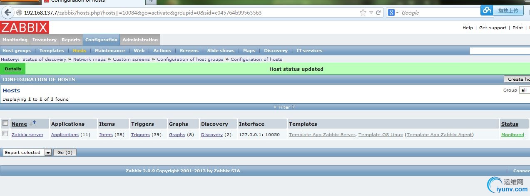Click the ZABBIX logo
Image resolution: width=530 pixels, height=196 pixels.
[25, 27]
